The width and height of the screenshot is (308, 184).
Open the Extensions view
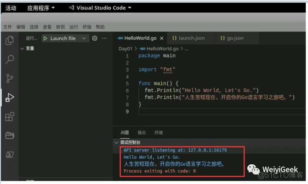click(x=10, y=117)
